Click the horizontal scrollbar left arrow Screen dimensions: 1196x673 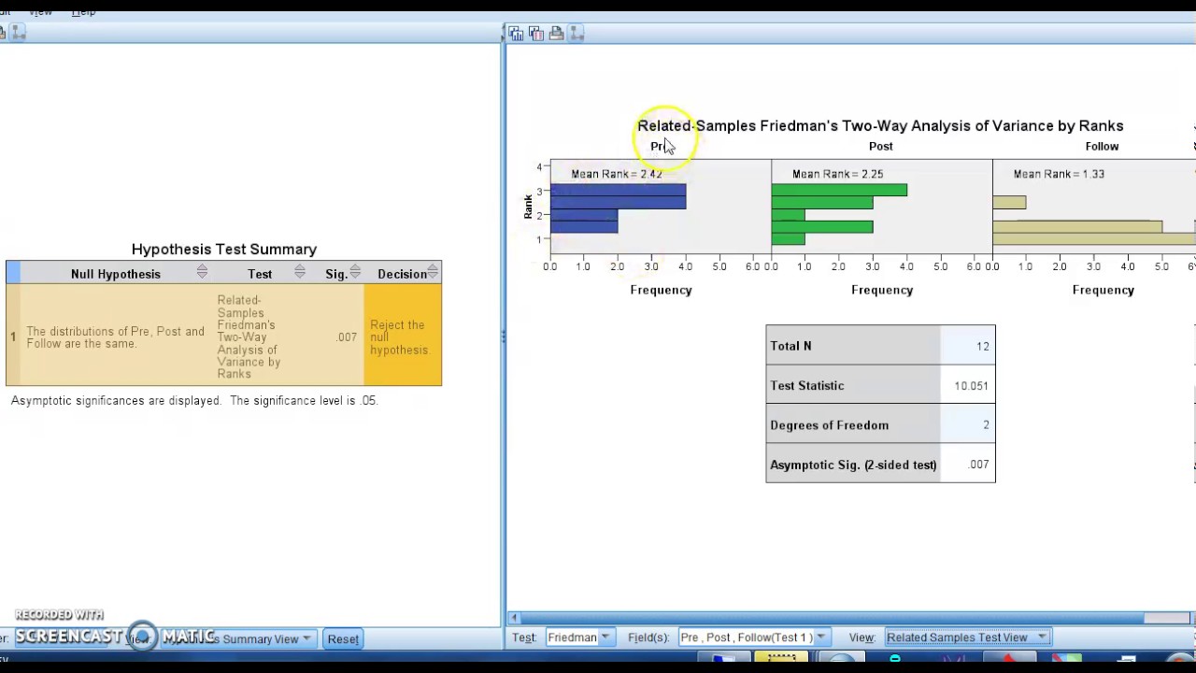click(513, 618)
